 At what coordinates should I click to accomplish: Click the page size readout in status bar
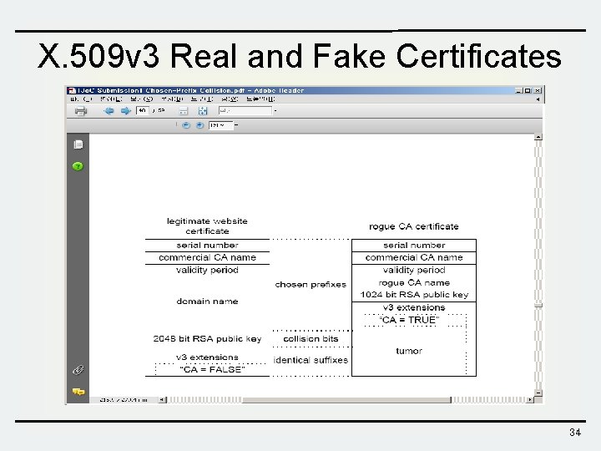124,399
